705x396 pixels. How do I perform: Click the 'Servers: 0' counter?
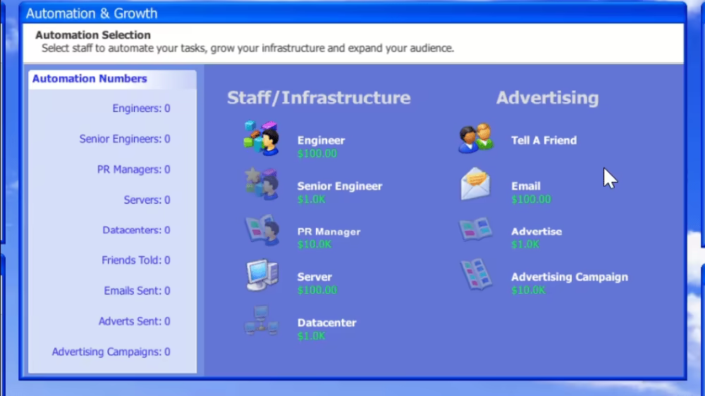(147, 199)
